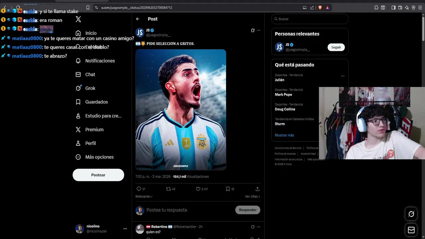Screen dimensions: 425x239
Task: Click the envelope Chat icon in sidebar
Action: click(x=78, y=75)
